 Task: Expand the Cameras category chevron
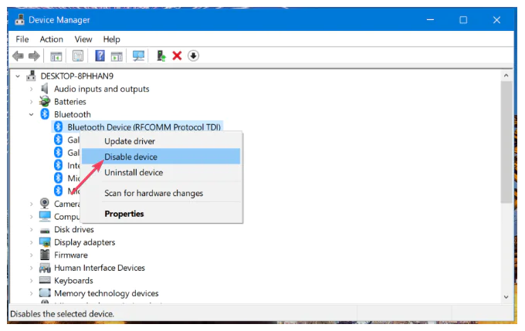click(31, 204)
